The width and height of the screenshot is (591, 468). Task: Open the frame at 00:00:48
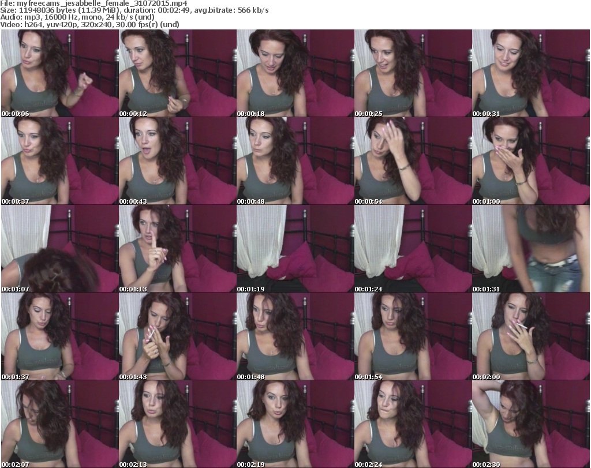(295, 161)
